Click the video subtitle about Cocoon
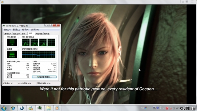Viewport: 197px width, 111px height. coord(98,89)
